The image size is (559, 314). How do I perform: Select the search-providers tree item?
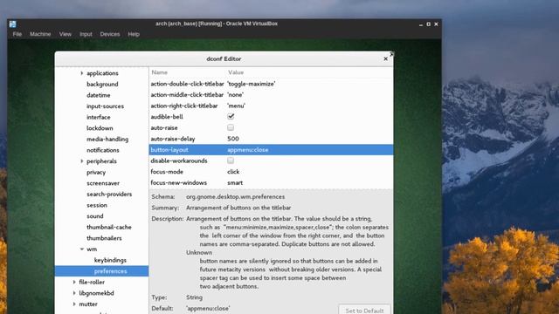tap(109, 194)
